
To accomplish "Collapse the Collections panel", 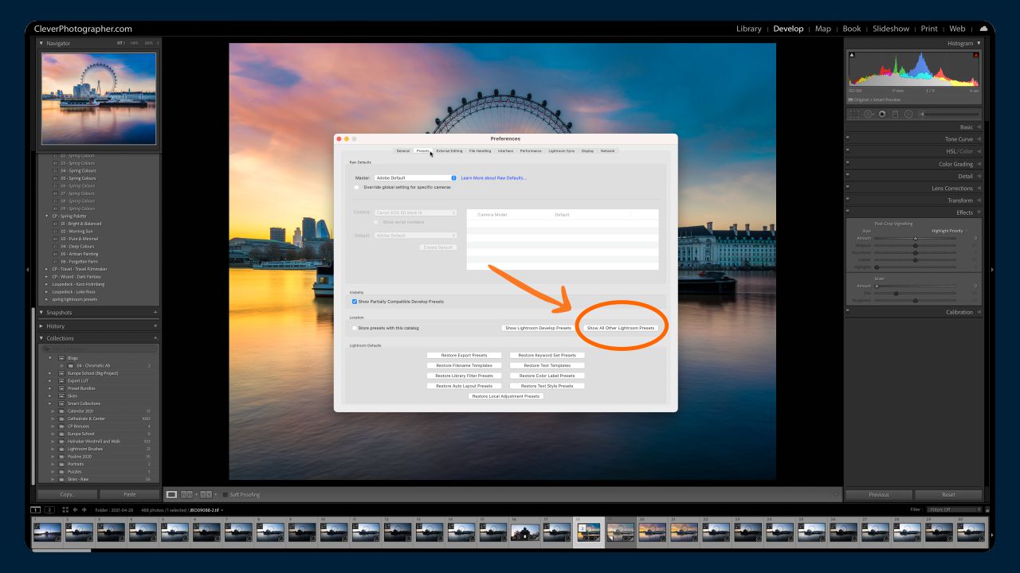I will click(41, 338).
